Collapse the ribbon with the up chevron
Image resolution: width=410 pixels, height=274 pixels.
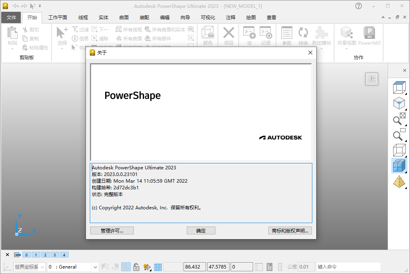pyautogui.click(x=383, y=17)
